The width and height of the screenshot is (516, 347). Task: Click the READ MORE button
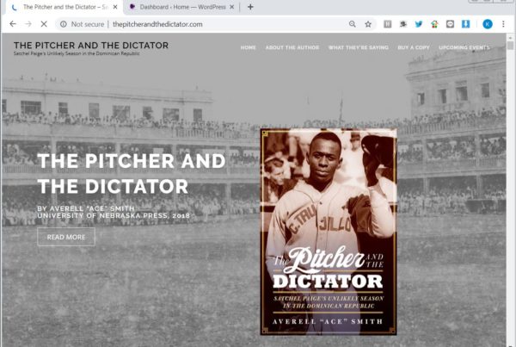[x=66, y=237]
